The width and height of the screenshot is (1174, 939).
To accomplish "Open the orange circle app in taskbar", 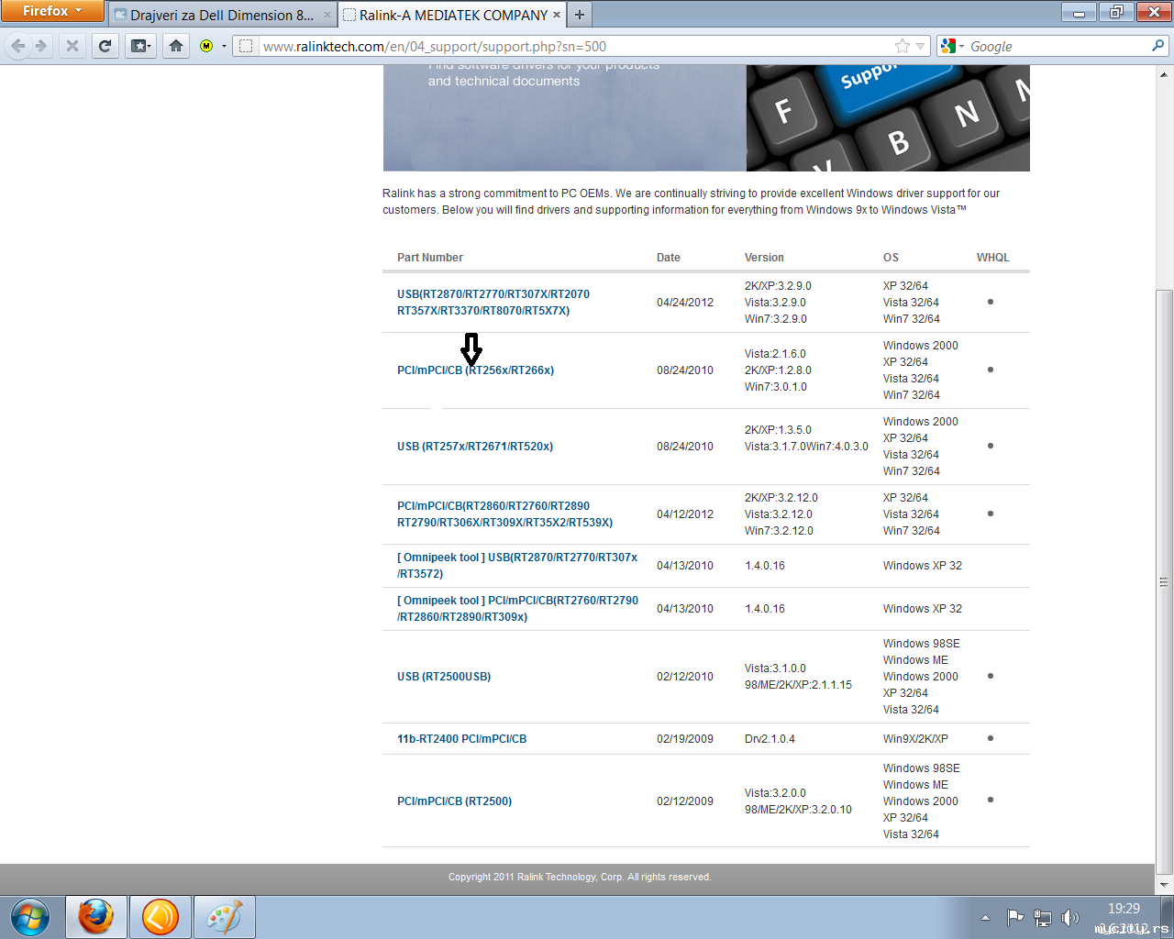I will (x=160, y=917).
